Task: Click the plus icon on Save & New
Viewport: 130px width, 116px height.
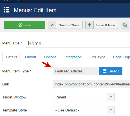Action: pos(89,25)
